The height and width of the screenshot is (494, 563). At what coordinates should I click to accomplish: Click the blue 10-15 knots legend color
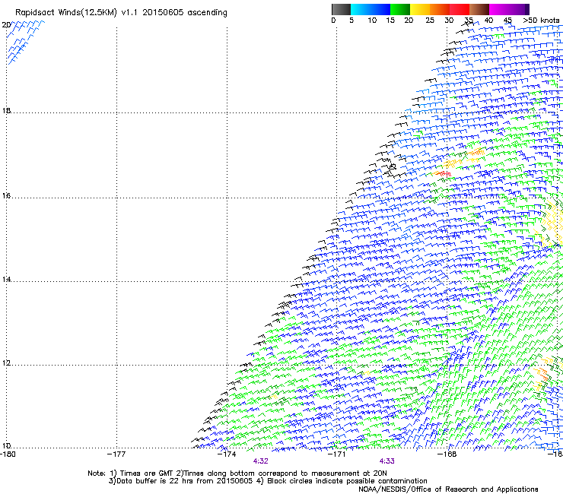(x=380, y=9)
